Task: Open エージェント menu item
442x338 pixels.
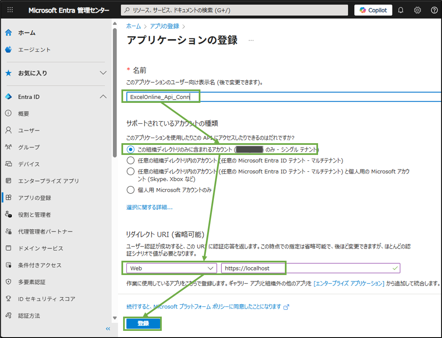Action: [x=34, y=50]
